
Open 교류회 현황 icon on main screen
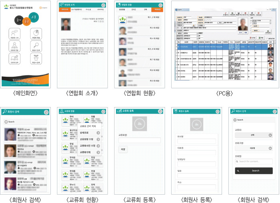14,46
